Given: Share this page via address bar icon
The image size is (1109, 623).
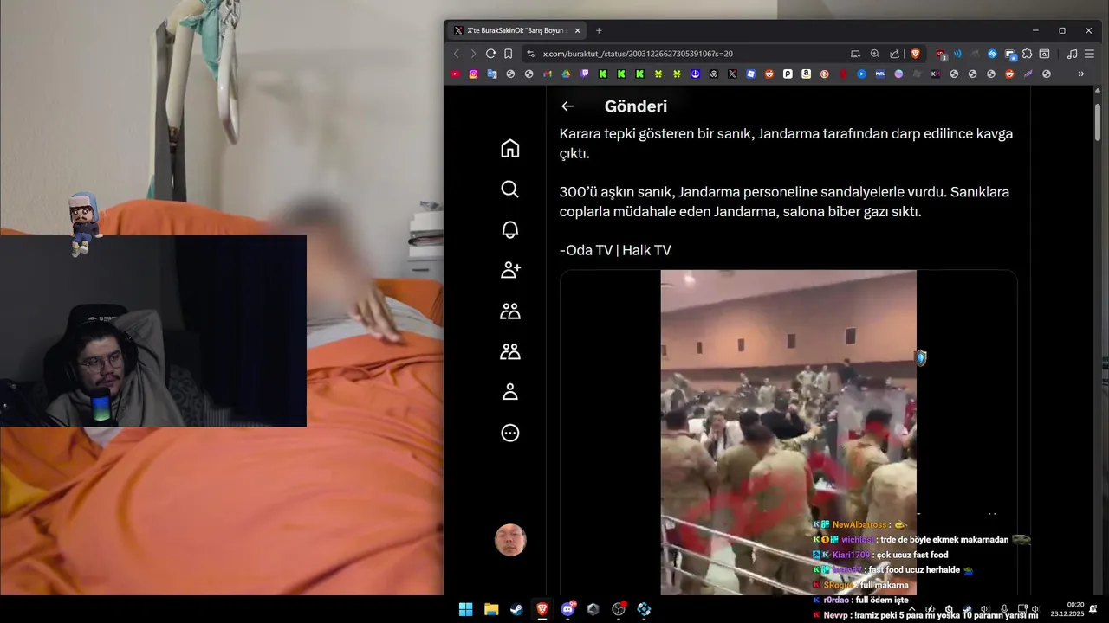Looking at the screenshot, I should tap(894, 54).
